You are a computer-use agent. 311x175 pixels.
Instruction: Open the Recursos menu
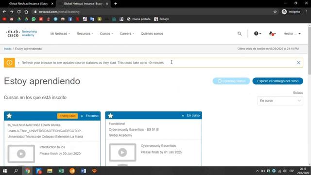[x=85, y=34]
